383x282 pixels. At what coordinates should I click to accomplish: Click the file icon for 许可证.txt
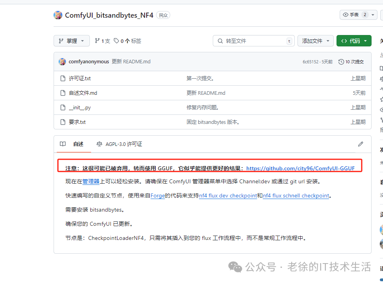(x=63, y=79)
